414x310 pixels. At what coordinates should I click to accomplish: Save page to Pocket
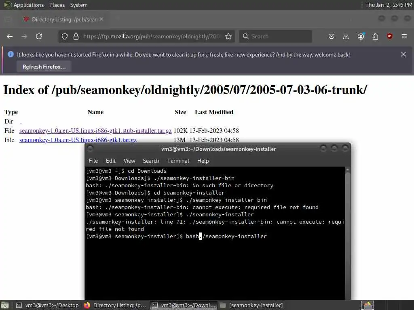332,36
